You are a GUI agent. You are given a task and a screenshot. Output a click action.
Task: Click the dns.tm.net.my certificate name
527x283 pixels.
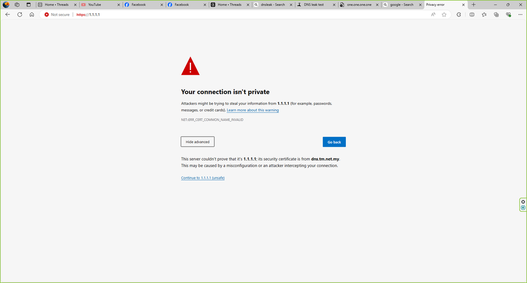point(325,159)
